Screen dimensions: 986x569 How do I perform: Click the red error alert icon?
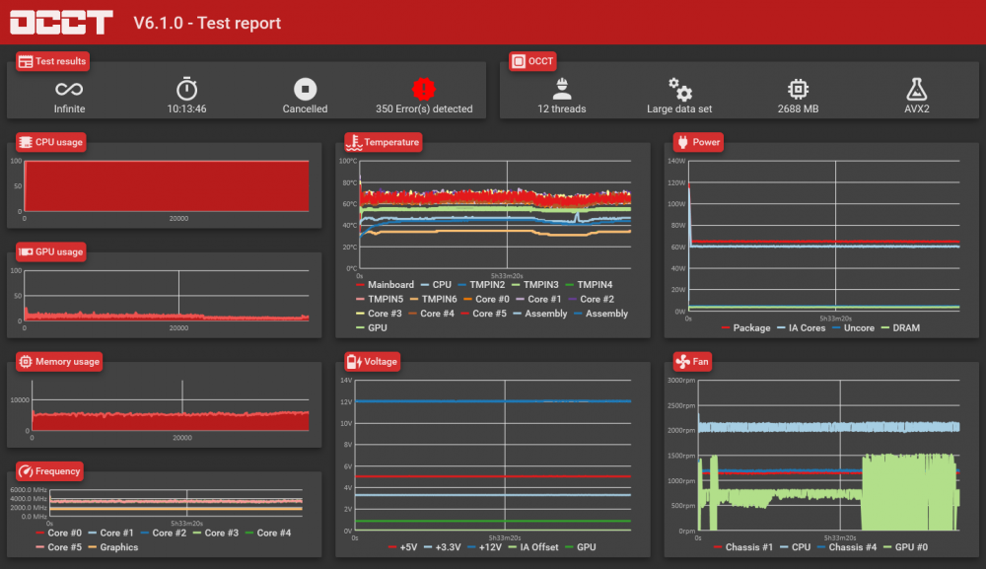424,90
